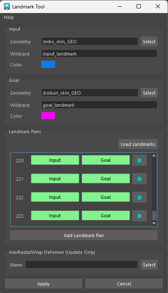
Task: Delete landmark pair 223 via trash icon
Action: click(x=140, y=216)
